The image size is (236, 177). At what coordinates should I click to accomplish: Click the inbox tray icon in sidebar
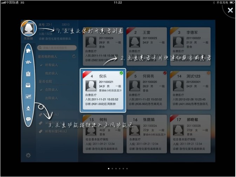coord(28,85)
